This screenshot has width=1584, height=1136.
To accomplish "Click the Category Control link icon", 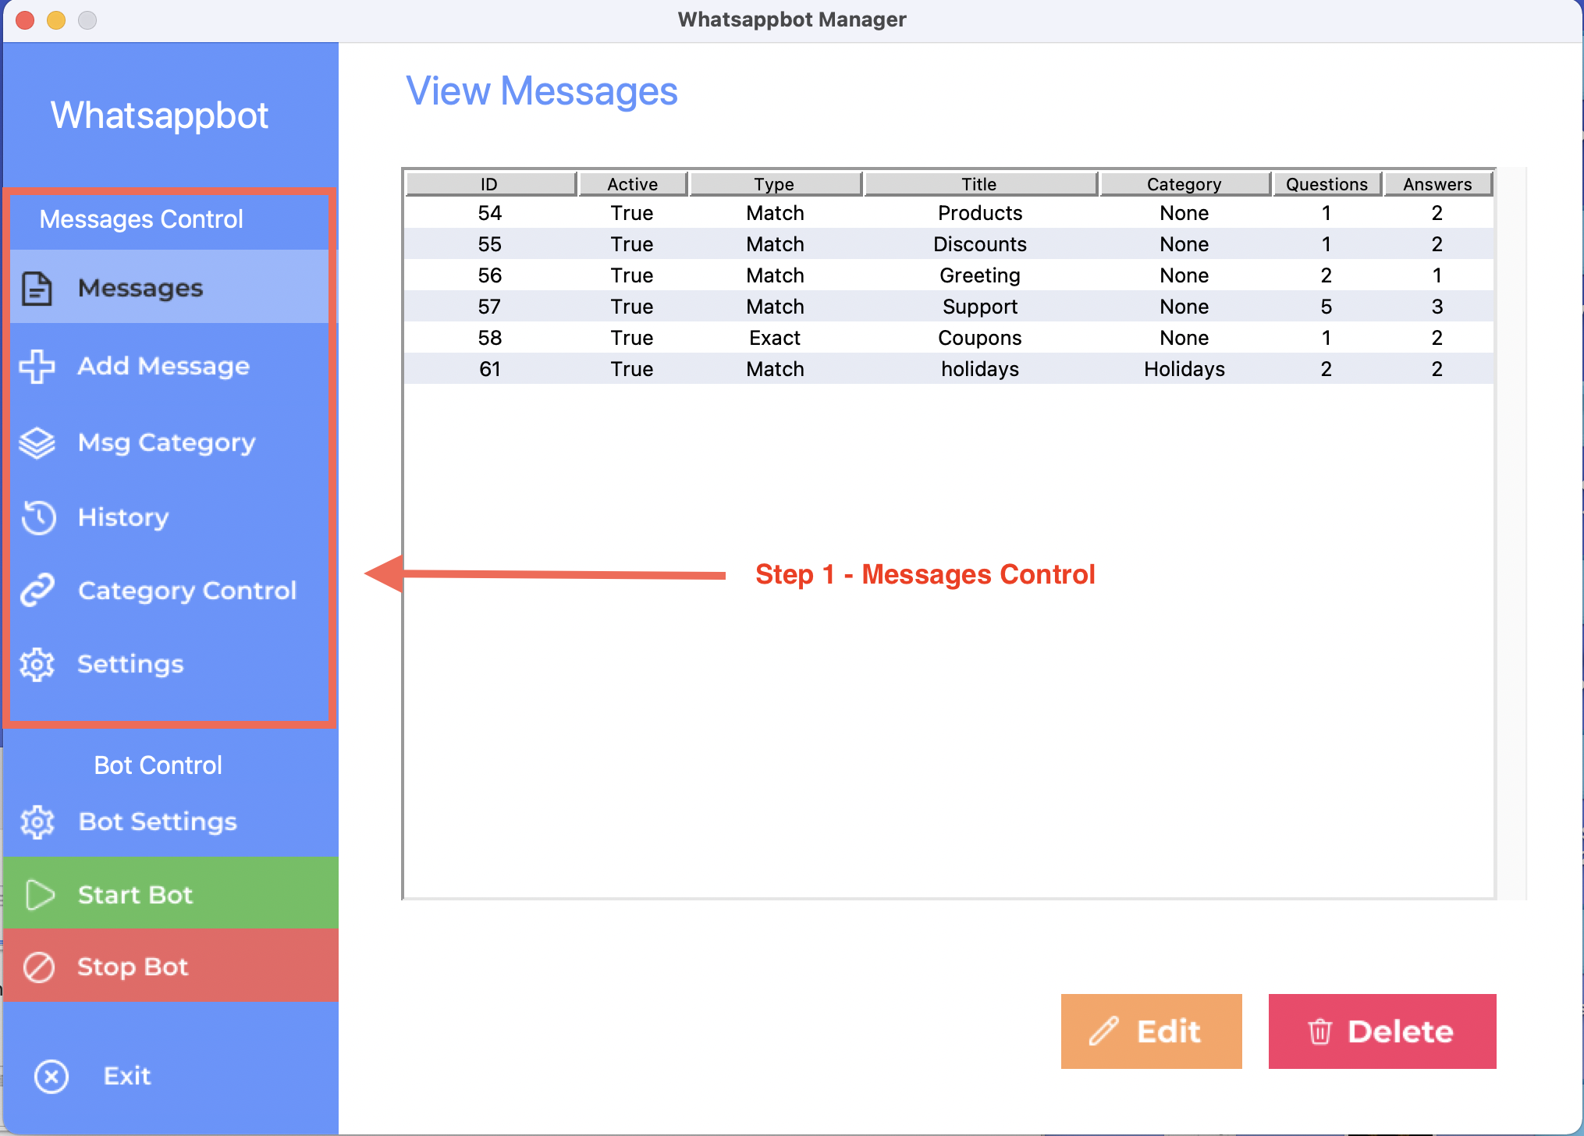I will click(37, 591).
